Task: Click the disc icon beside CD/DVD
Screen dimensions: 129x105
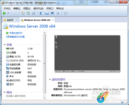Action: pyautogui.click(x=7, y=60)
